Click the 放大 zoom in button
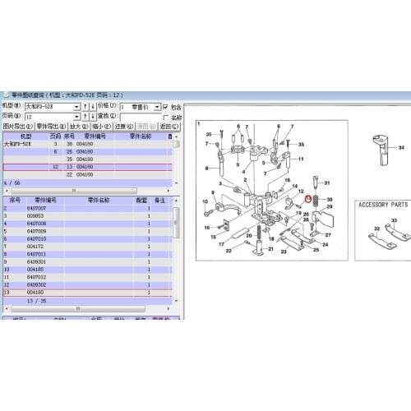The height and width of the screenshot is (411, 411). 79,127
